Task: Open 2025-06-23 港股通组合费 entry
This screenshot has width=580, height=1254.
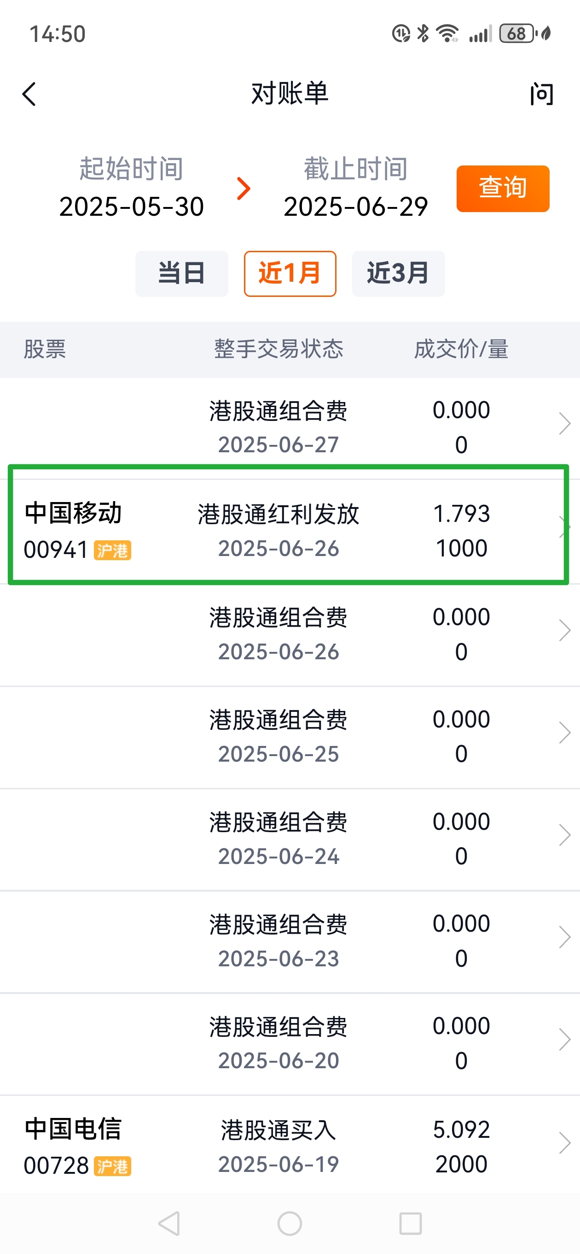Action: 290,941
